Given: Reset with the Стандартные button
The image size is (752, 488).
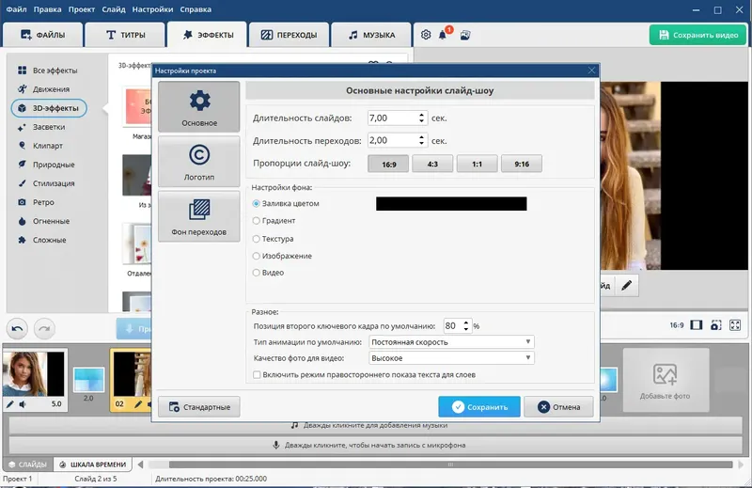Looking at the screenshot, I should click(199, 407).
